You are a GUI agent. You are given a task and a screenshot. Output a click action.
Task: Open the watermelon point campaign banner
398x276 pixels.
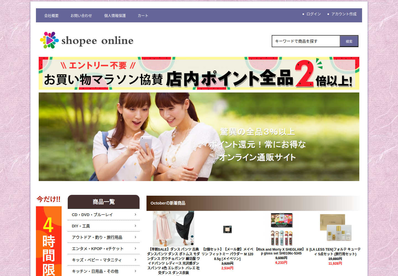pyautogui.click(x=199, y=73)
